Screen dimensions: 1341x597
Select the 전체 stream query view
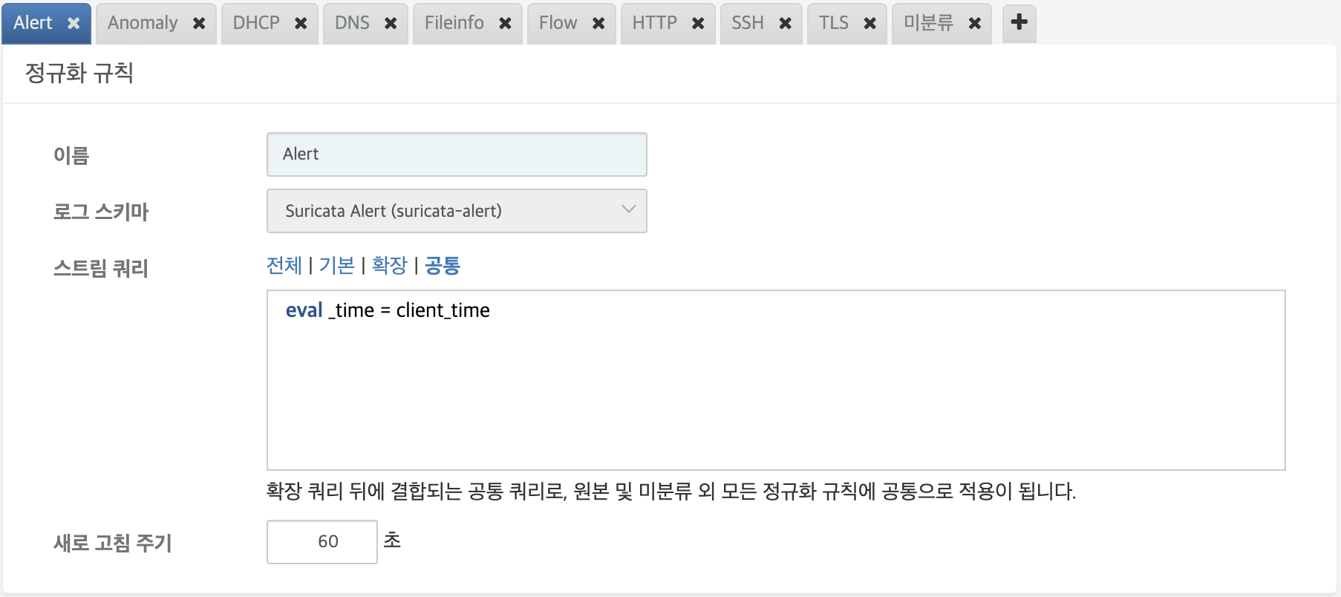284,265
